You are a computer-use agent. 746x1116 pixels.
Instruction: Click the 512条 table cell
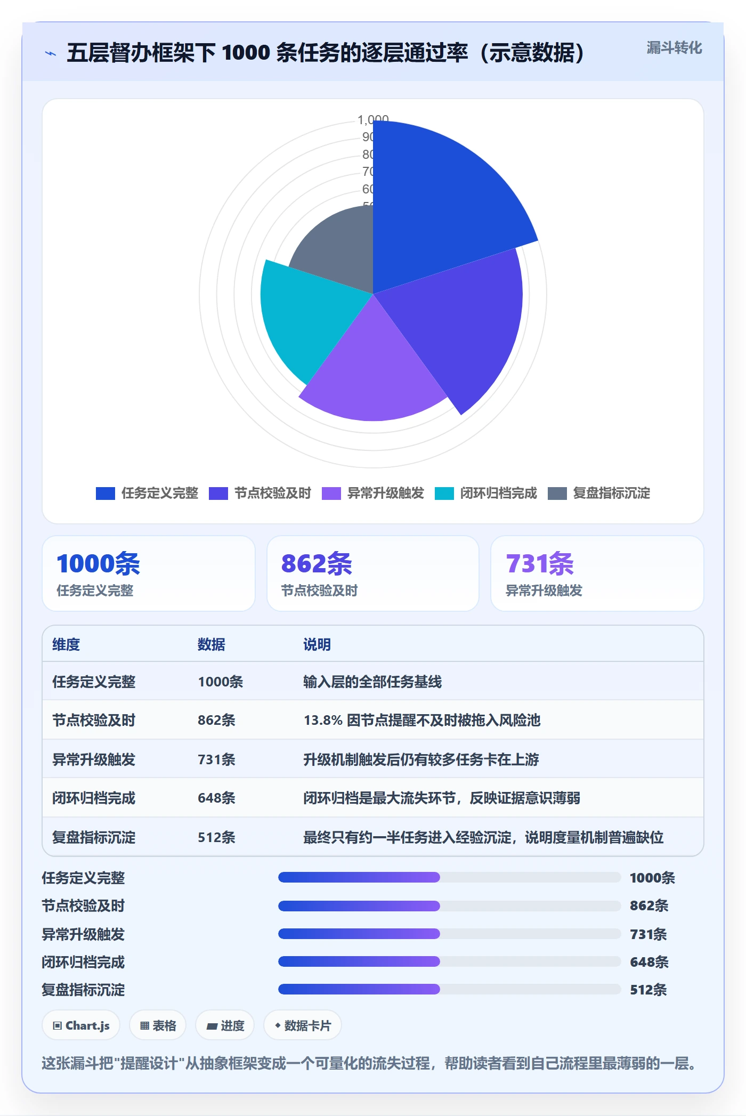click(x=216, y=837)
